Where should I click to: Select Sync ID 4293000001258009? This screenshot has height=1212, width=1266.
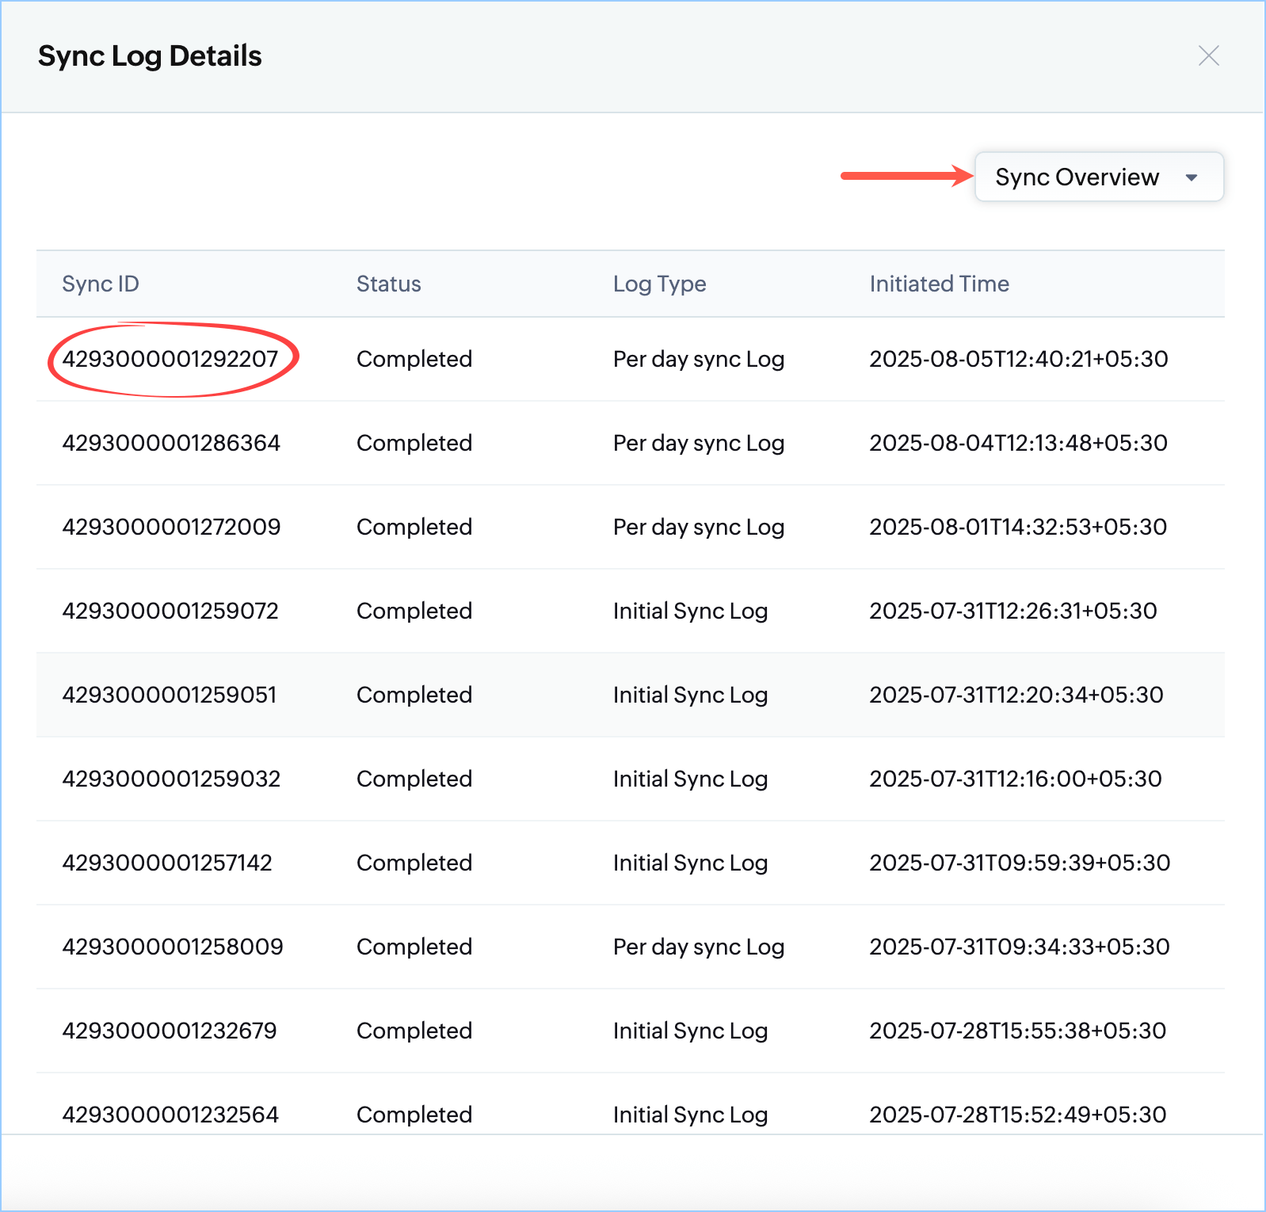pos(173,947)
